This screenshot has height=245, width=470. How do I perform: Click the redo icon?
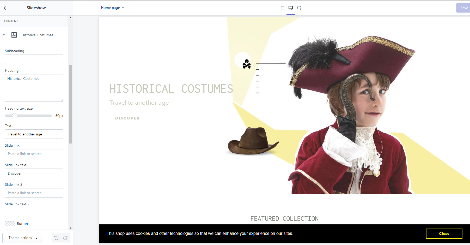pos(65,238)
